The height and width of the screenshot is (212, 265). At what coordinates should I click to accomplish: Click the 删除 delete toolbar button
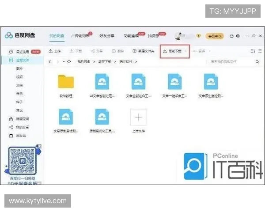[118, 51]
